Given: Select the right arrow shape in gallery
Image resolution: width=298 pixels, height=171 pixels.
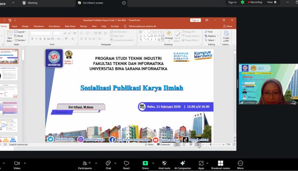Looking at the screenshot, I should point(152,36).
